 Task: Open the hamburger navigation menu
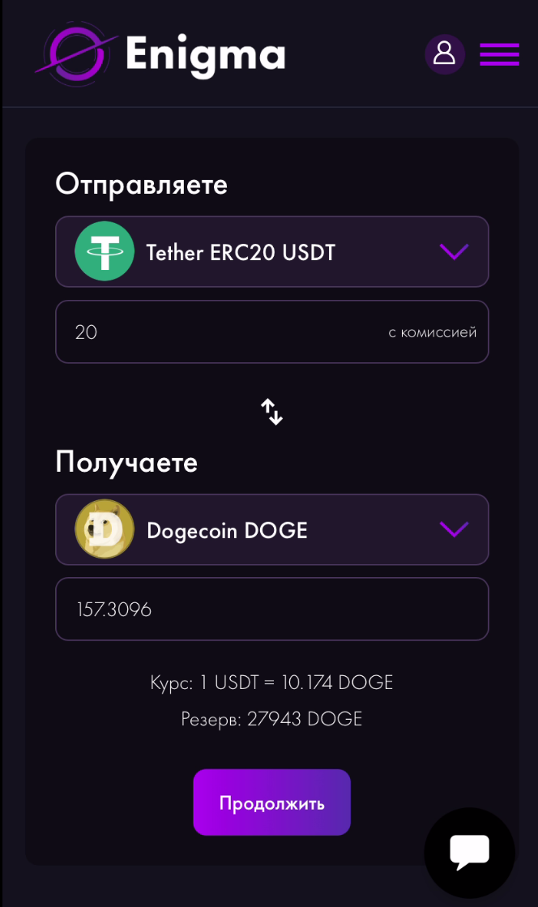(499, 54)
